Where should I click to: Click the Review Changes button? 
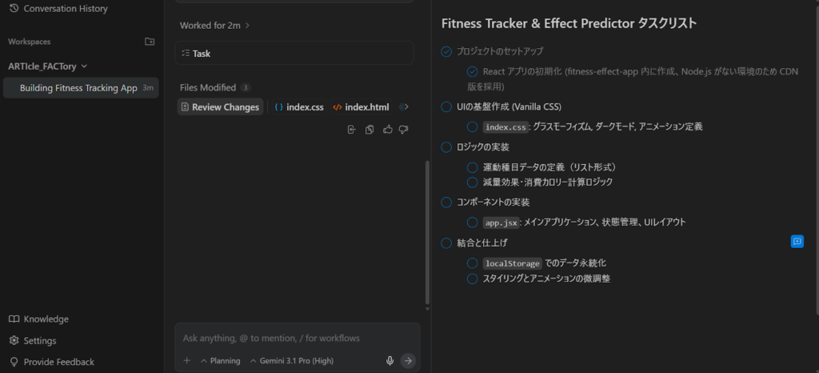[220, 107]
